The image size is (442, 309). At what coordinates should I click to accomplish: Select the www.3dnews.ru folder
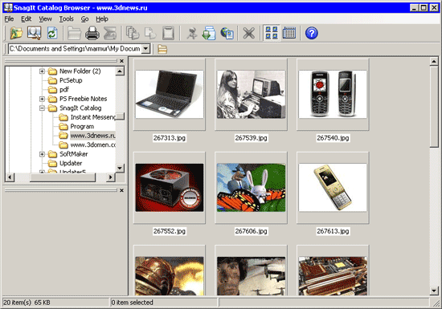click(92, 136)
